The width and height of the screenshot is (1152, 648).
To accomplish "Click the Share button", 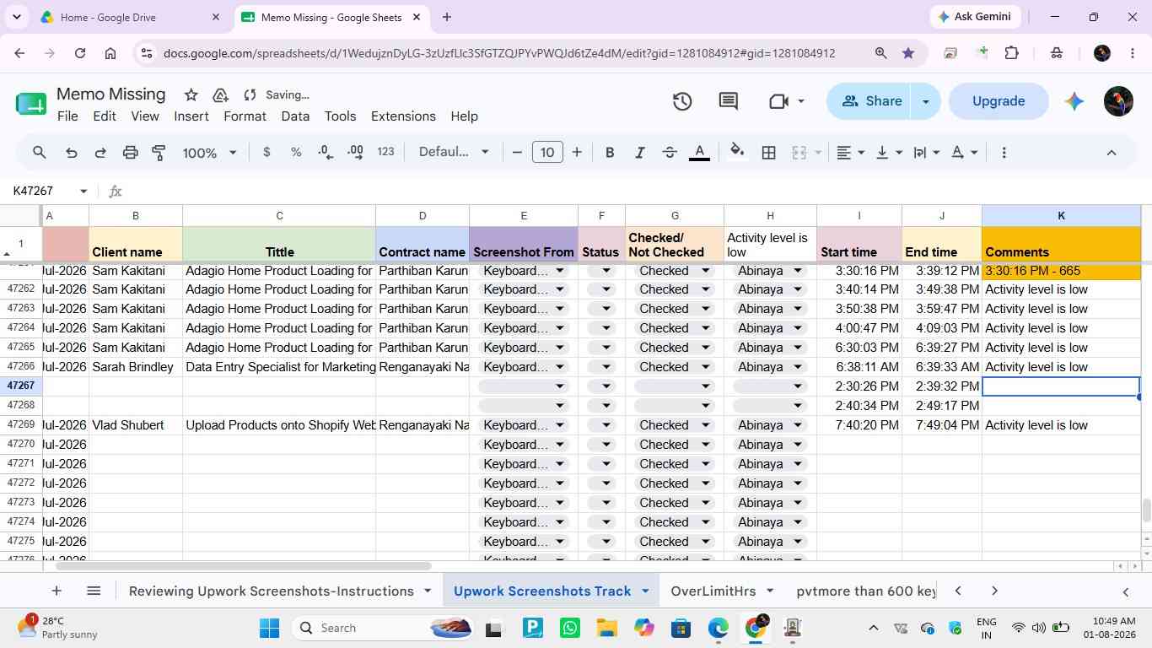I will point(871,101).
